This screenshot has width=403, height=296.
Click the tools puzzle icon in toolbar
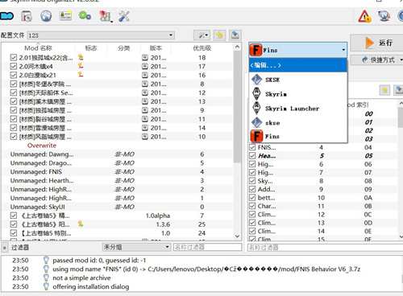(x=105, y=16)
